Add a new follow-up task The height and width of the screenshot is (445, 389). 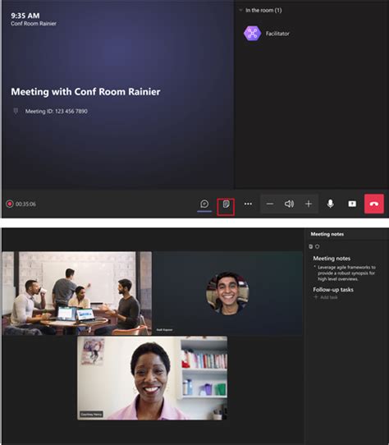pos(326,297)
